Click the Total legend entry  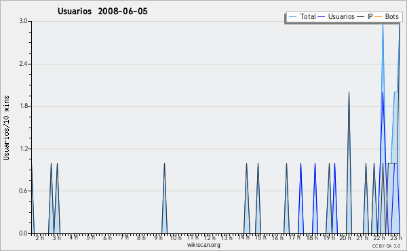(x=302, y=16)
